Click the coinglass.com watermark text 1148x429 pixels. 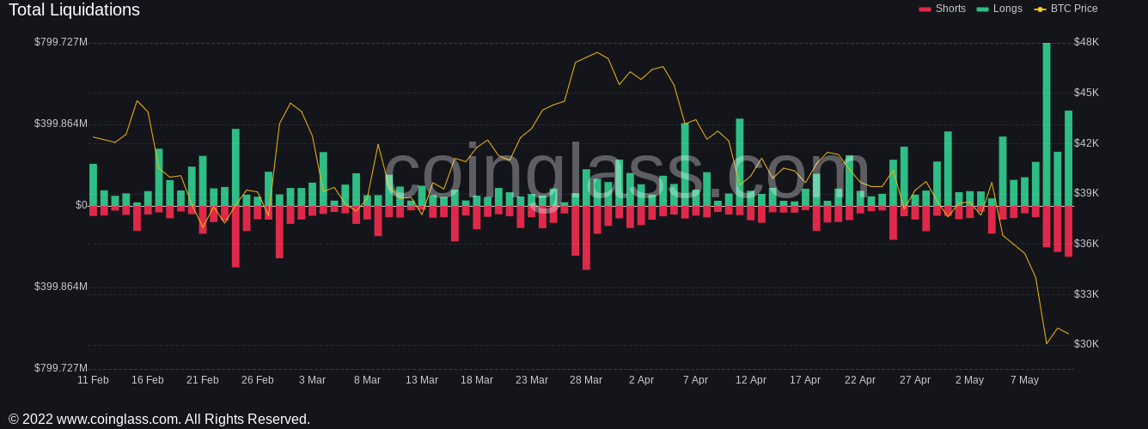(x=627, y=172)
